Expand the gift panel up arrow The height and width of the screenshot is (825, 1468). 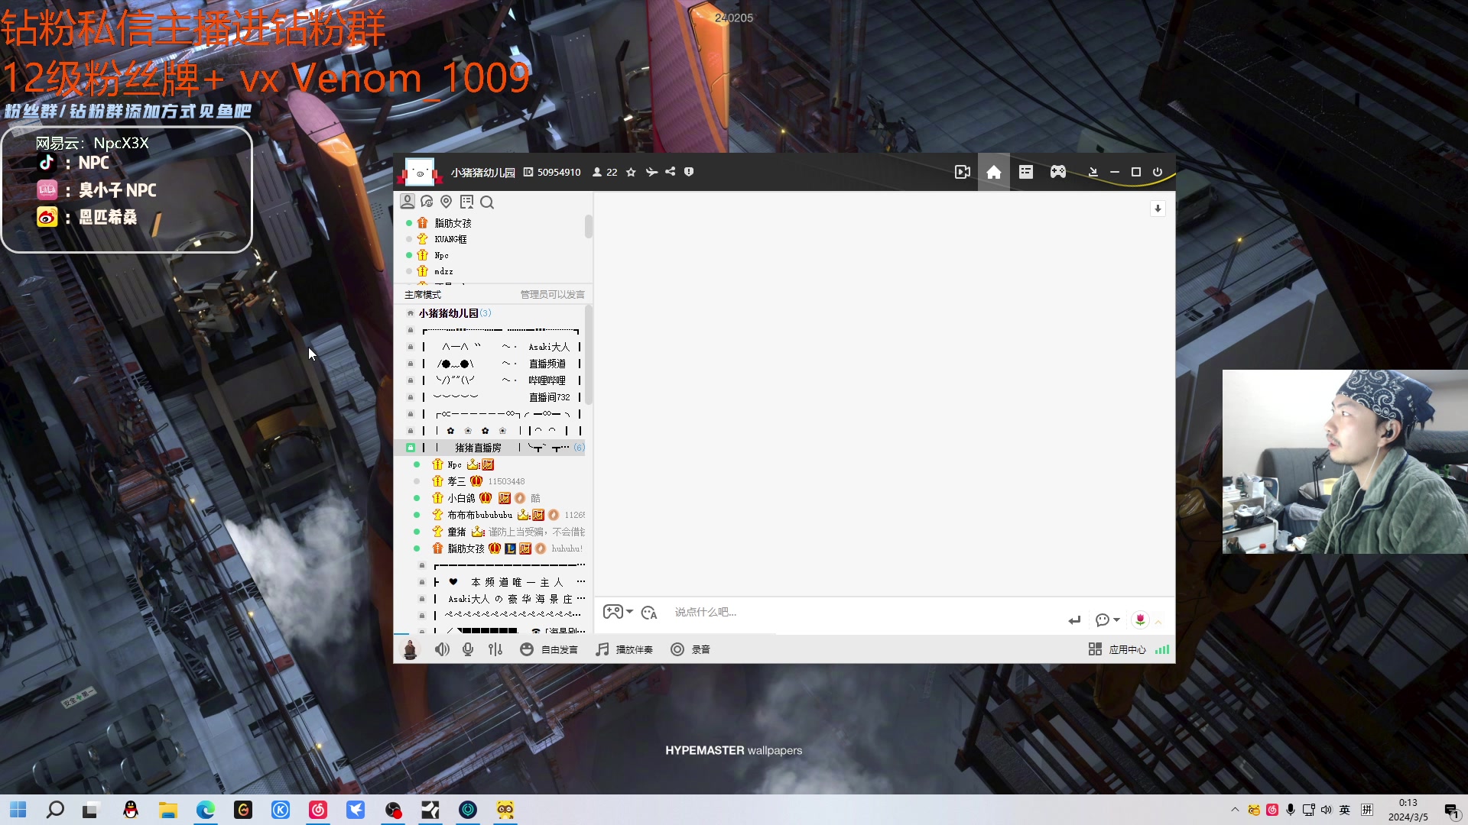pyautogui.click(x=1158, y=622)
